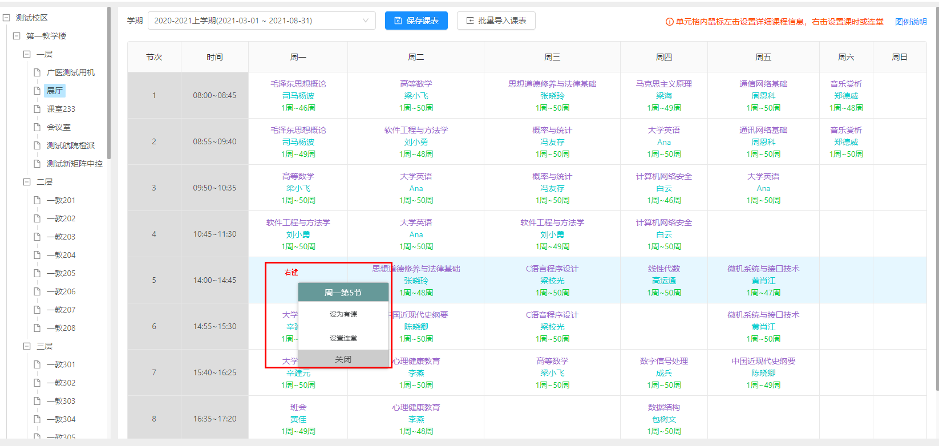Image resolution: width=939 pixels, height=446 pixels.
Task: Click the timetable vertical scrollbar
Action: point(937,200)
